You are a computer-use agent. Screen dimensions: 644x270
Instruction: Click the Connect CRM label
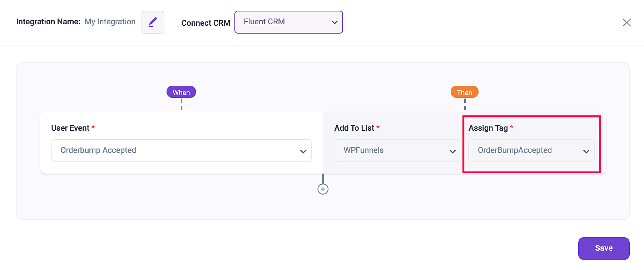tap(205, 23)
